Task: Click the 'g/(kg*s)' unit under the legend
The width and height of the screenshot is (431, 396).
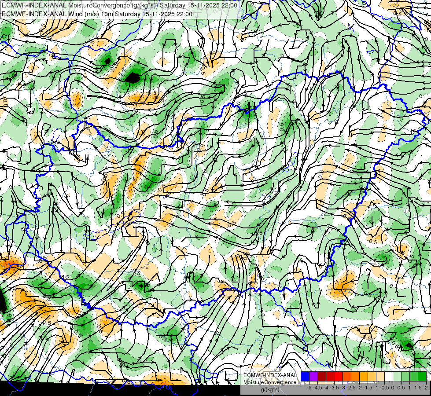Action: [x=270, y=389]
